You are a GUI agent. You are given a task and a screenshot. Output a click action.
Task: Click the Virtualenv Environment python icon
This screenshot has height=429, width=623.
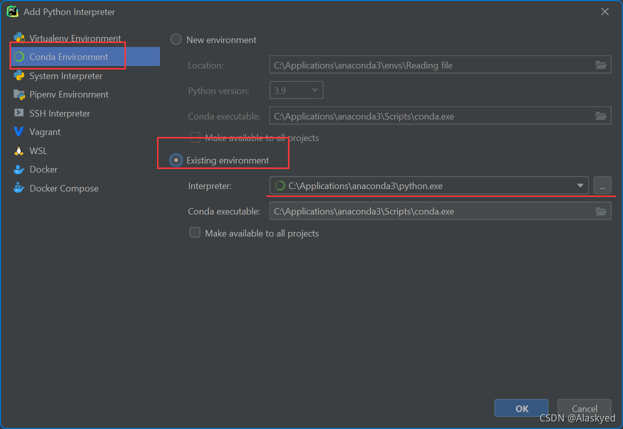[x=19, y=38]
